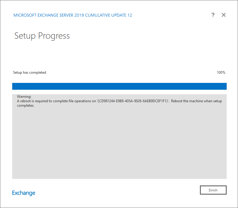Open help with the question mark icon

pos(213,15)
